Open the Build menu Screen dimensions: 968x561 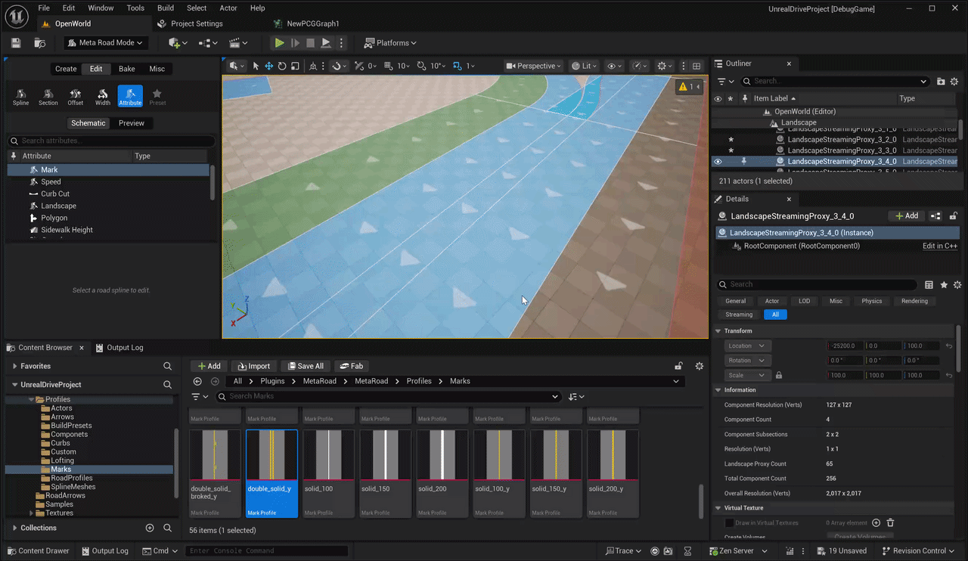(166, 8)
